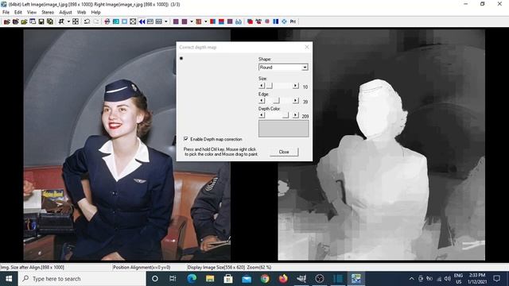Decrease Size with left arrow
509x286 pixels.
[262, 86]
